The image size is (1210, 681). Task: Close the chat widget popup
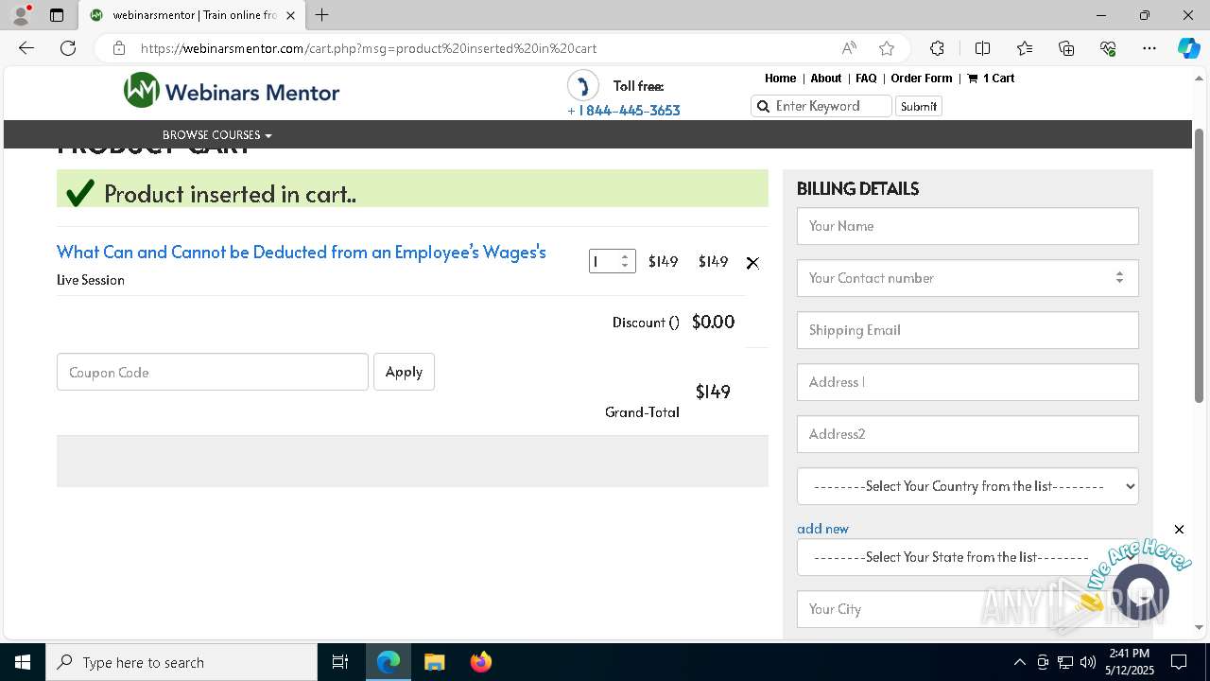(1179, 530)
